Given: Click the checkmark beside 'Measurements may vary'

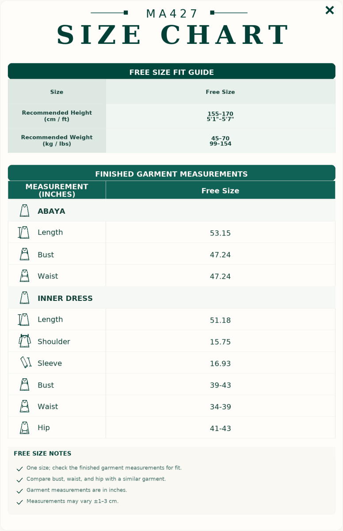Looking at the screenshot, I should tap(19, 502).
